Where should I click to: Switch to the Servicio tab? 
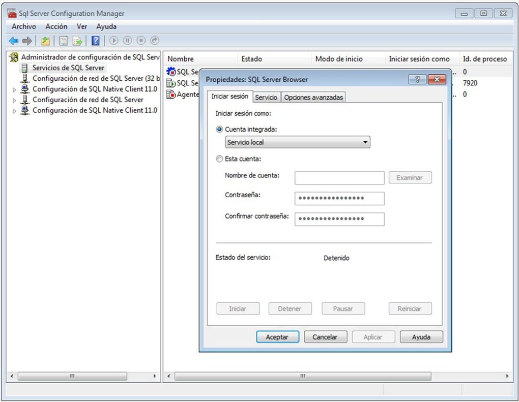pyautogui.click(x=266, y=97)
